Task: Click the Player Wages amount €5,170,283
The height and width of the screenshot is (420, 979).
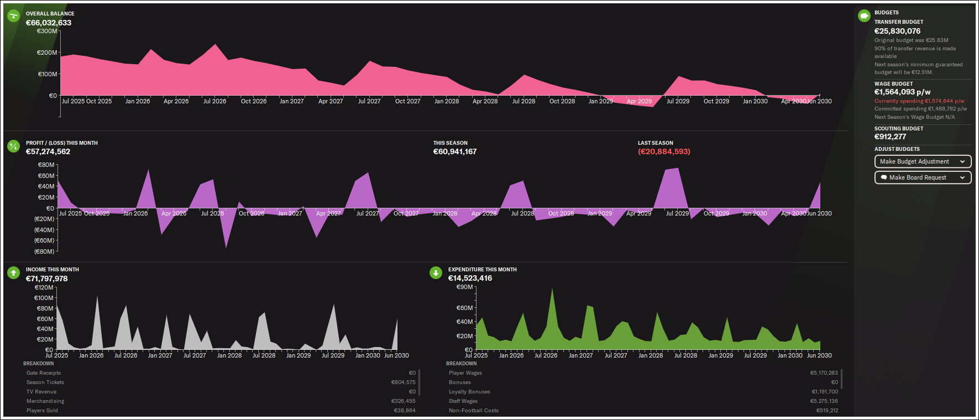Action: (x=824, y=373)
